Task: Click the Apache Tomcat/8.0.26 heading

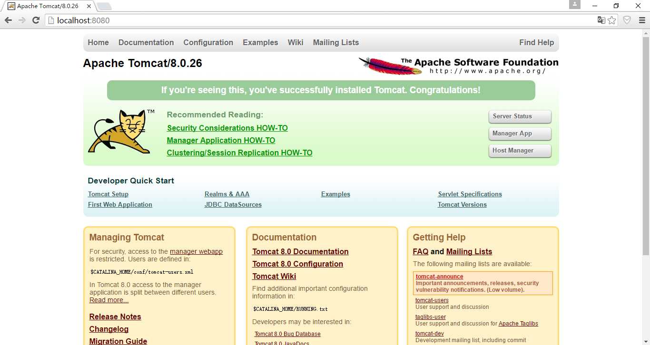Action: point(142,63)
